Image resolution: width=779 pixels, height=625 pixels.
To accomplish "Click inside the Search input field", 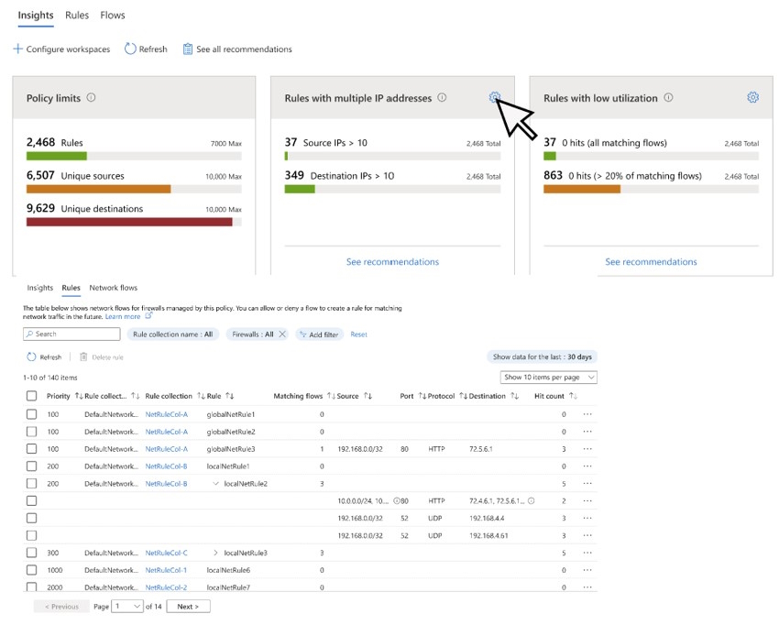I will click(x=71, y=334).
